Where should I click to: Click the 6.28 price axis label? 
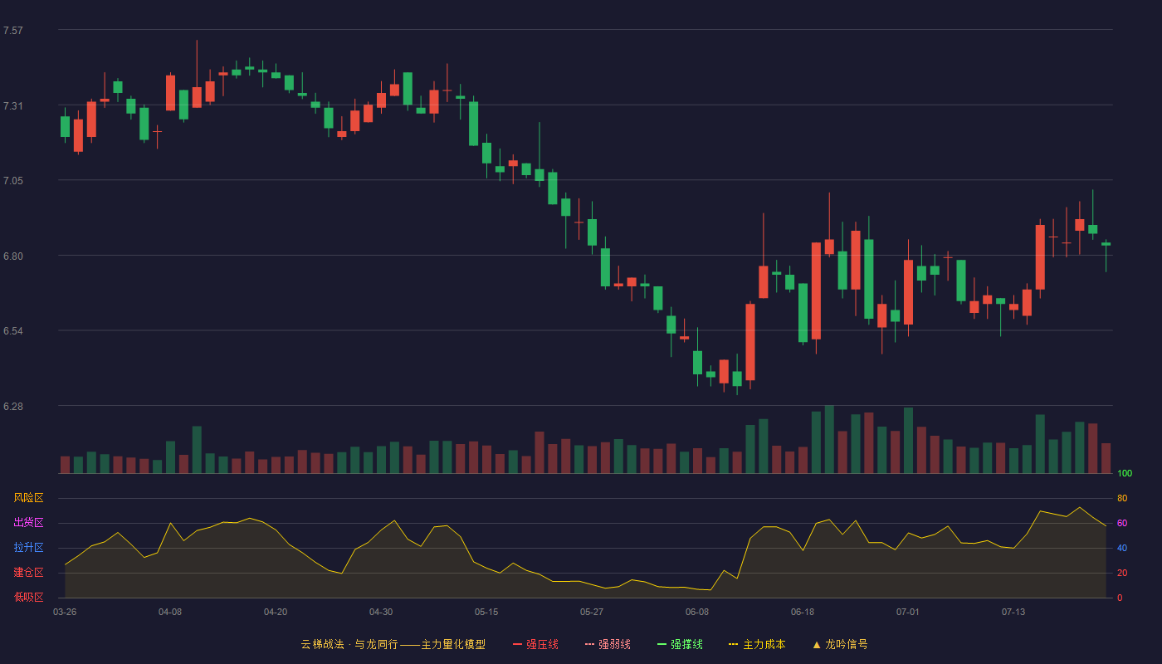click(13, 407)
